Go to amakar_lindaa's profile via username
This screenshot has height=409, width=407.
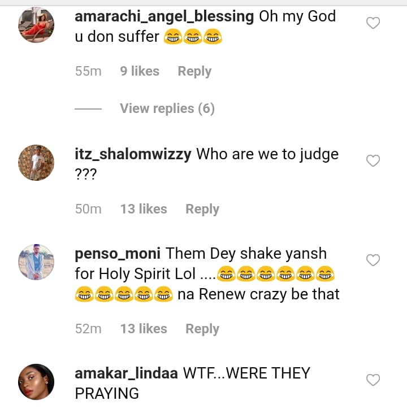(127, 373)
